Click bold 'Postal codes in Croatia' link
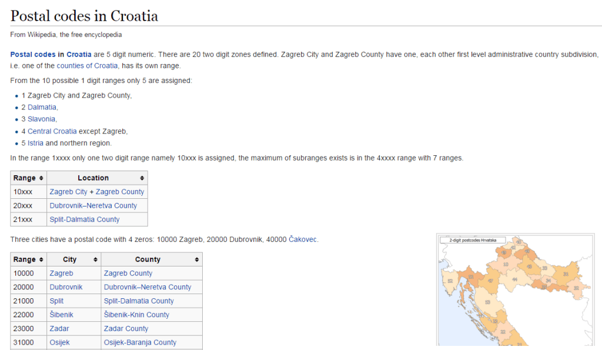 pos(51,54)
